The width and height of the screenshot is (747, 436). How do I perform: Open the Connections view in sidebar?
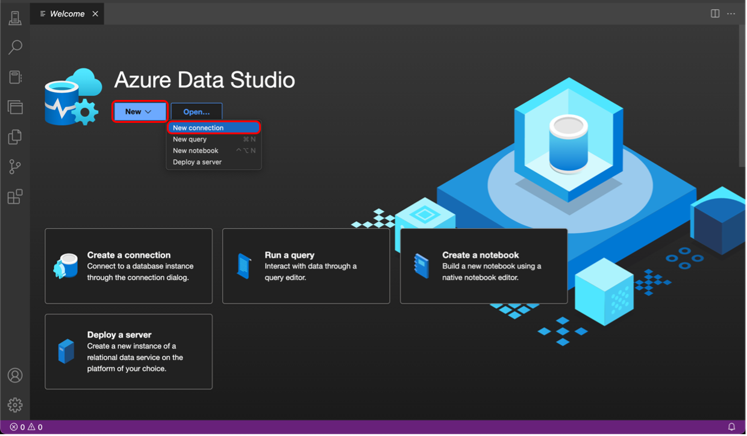15,18
